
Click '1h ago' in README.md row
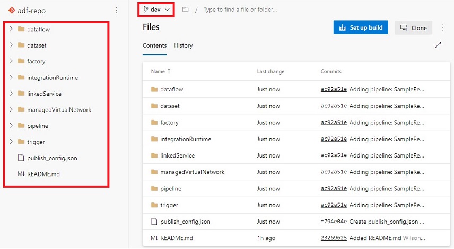pyautogui.click(x=266, y=238)
